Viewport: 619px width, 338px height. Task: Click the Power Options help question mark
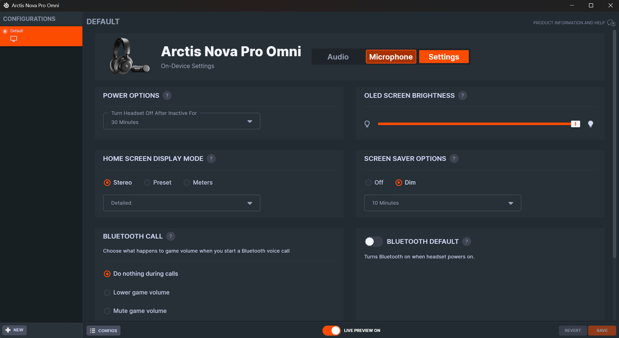click(167, 96)
